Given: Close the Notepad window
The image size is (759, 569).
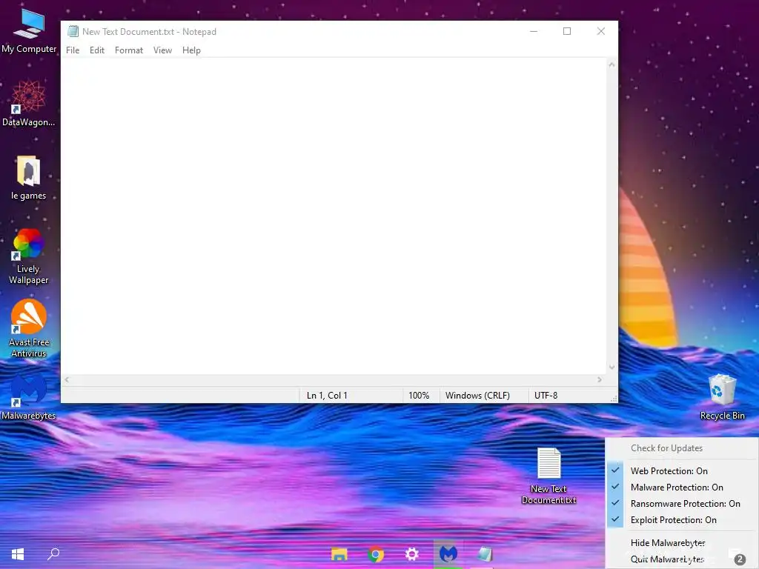Looking at the screenshot, I should coord(600,31).
